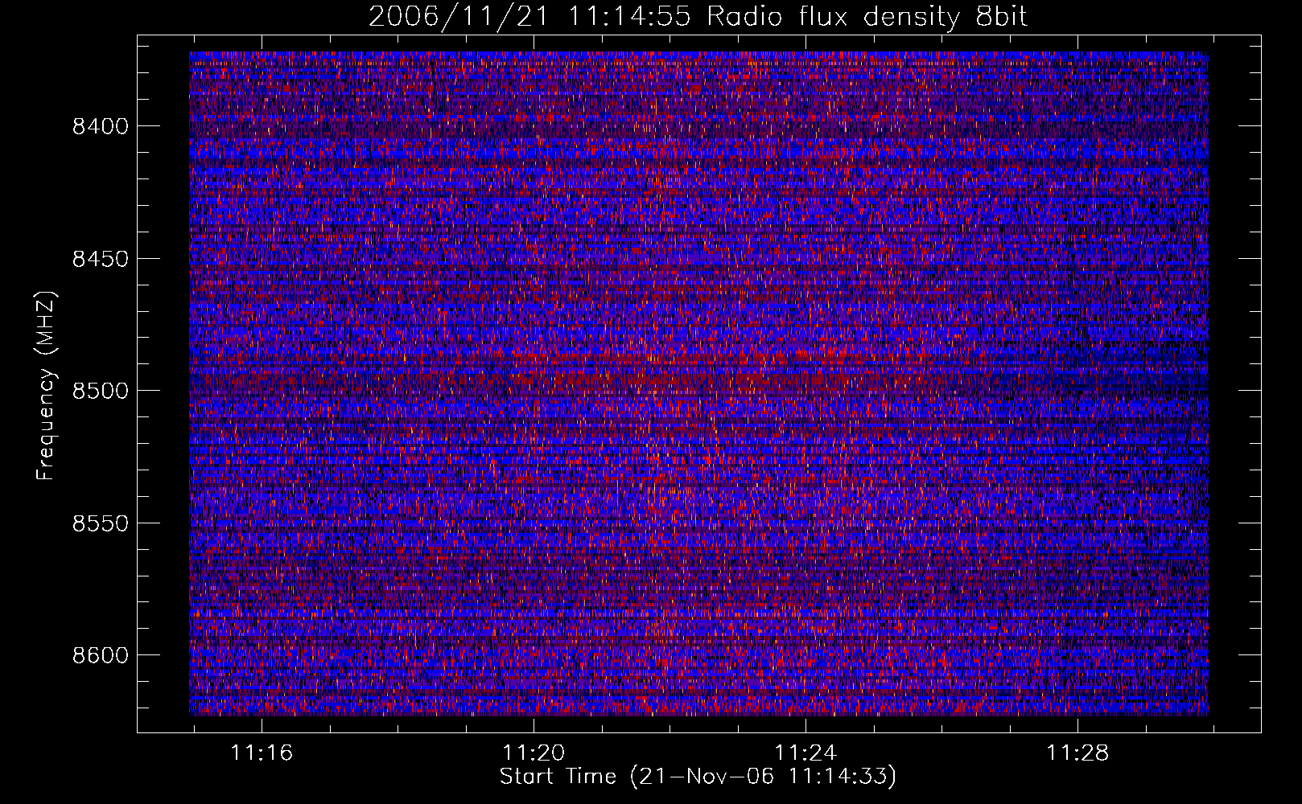This screenshot has width=1302, height=804.
Task: Click the 8400 frequency axis label
Action: 101,126
